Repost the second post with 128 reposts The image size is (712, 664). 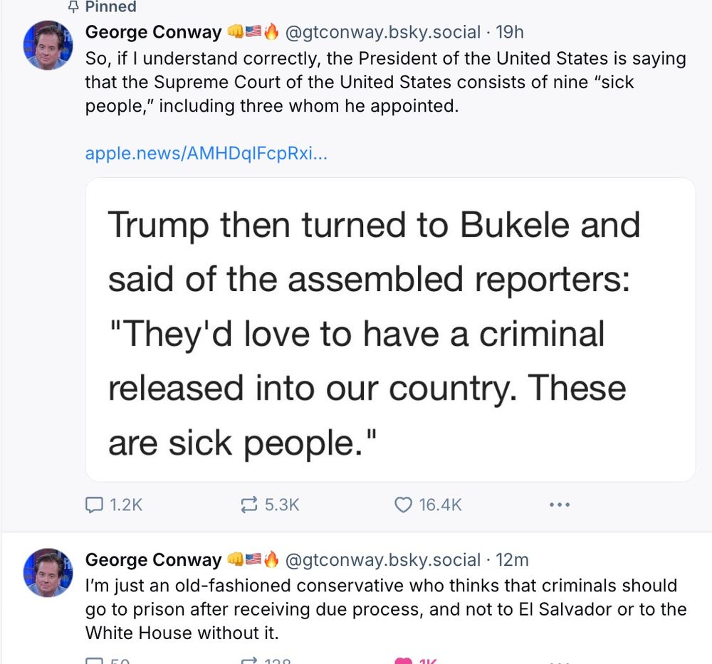point(248,660)
